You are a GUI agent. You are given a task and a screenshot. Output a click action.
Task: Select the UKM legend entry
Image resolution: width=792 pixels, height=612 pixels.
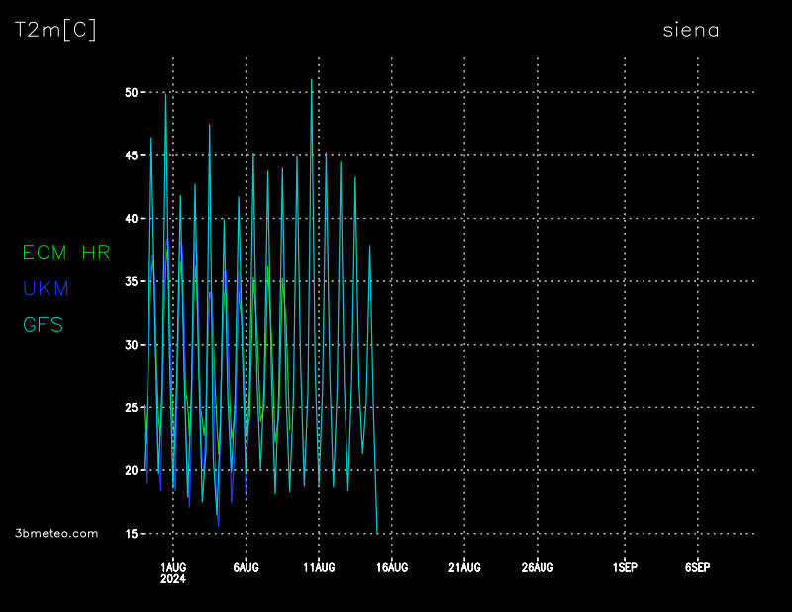coord(46,289)
